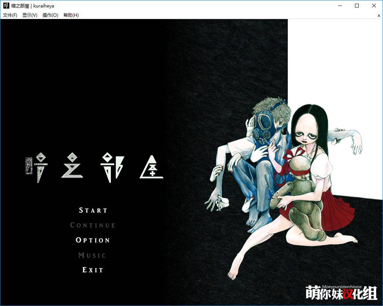Click the gas mask on the boy
The image size is (383, 306).
[x=265, y=127]
